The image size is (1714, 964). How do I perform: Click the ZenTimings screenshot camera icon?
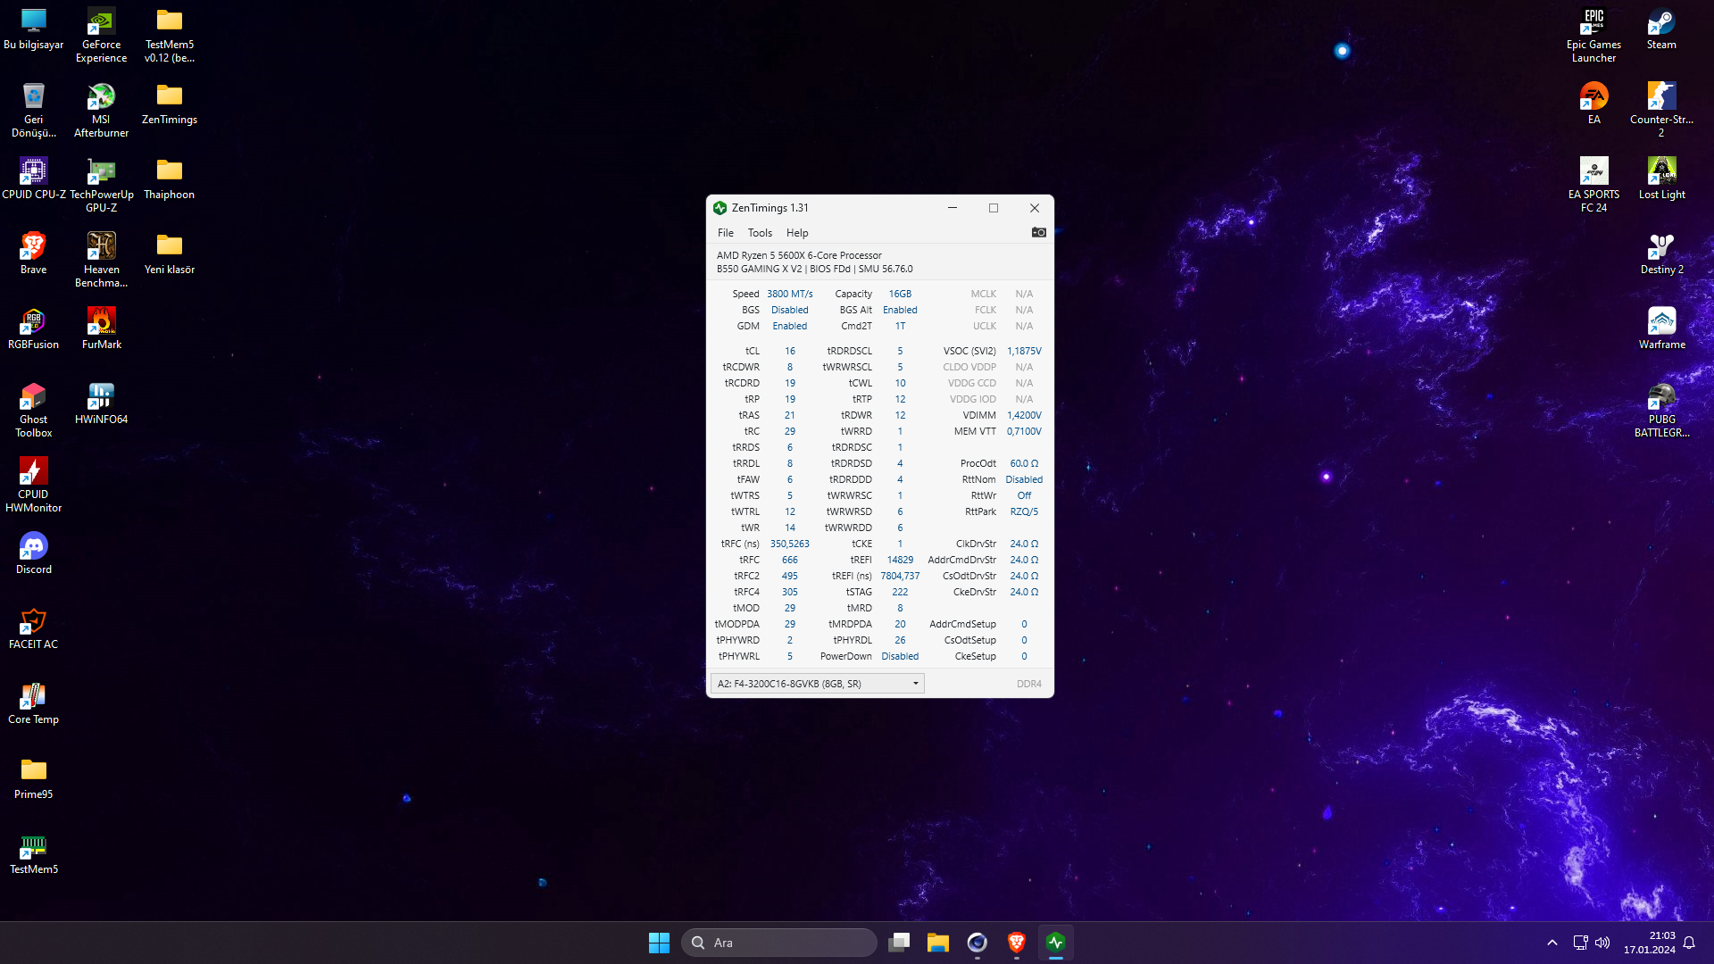point(1038,233)
